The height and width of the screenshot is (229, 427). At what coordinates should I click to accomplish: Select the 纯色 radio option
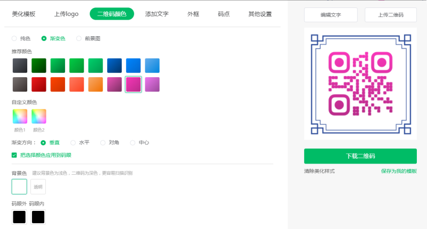coord(14,38)
